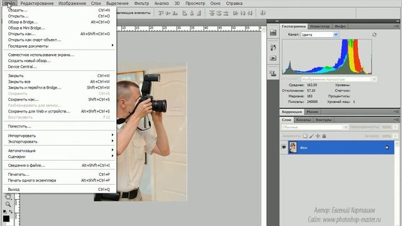Image resolution: width=402 pixels, height=226 pixels.
Task: Open the Редактирование menu
Action: (x=37, y=3)
